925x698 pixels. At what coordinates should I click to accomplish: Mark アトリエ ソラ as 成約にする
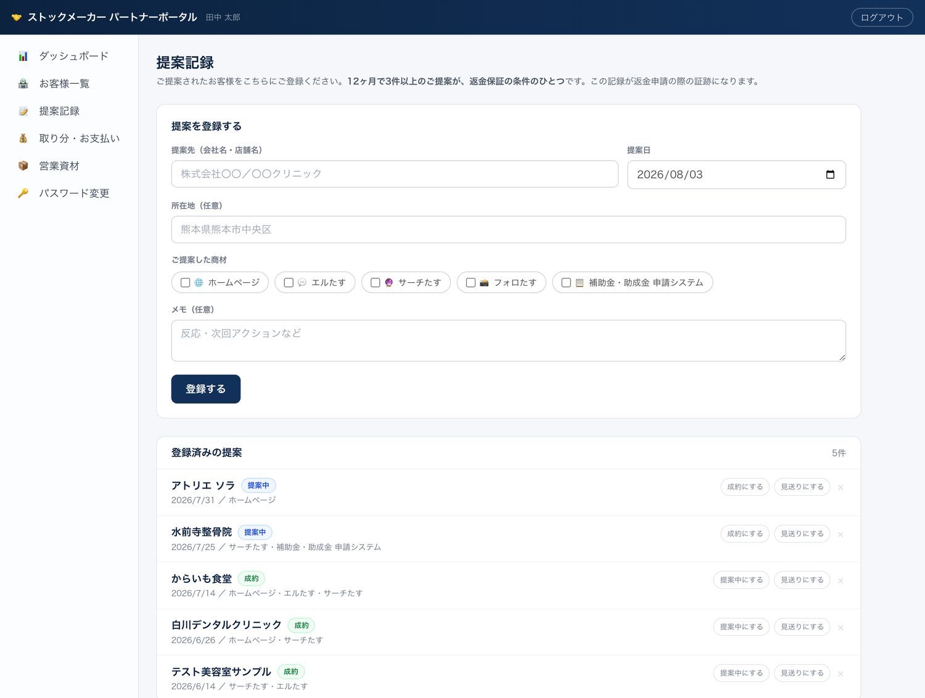[745, 487]
